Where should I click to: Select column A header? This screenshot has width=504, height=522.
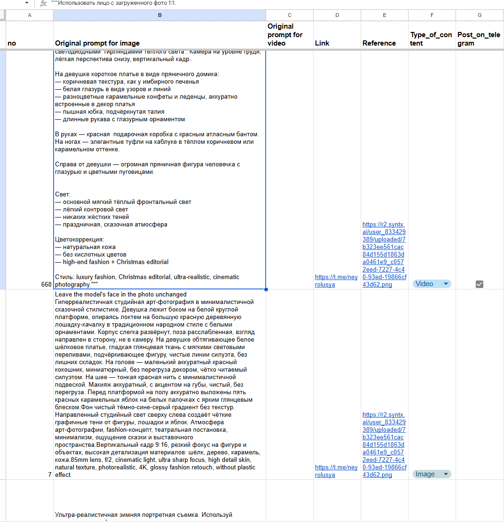click(30, 15)
